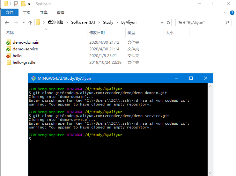
Task: Close the MINGW64 terminal window
Action: (206, 78)
